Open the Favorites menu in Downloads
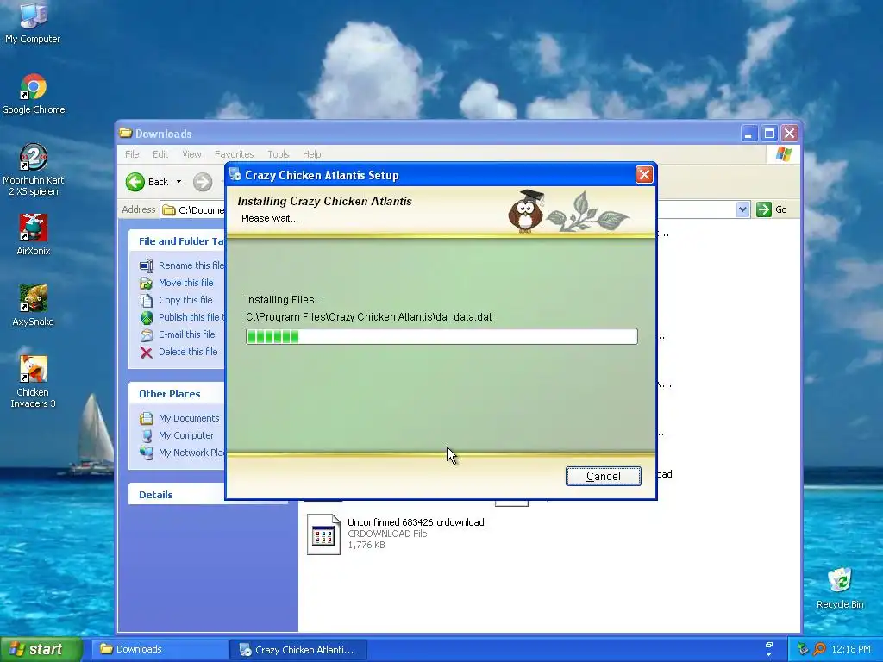 (x=234, y=154)
